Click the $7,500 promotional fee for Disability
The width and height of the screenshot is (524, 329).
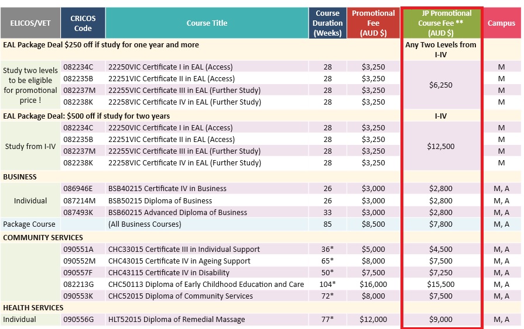(374, 273)
